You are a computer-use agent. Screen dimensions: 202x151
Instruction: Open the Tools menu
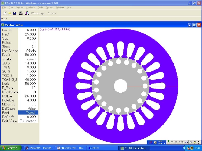[x=40, y=8]
